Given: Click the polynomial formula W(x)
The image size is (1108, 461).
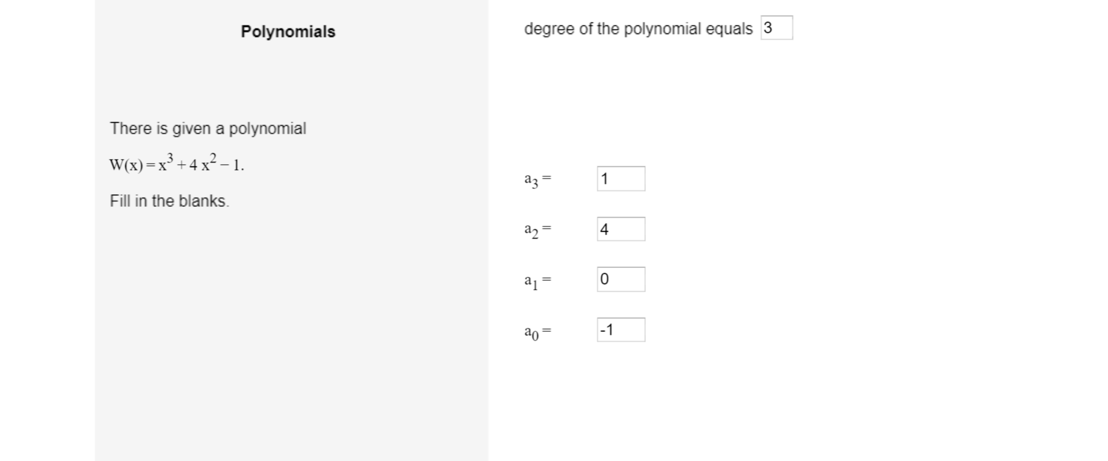Looking at the screenshot, I should pyautogui.click(x=176, y=164).
